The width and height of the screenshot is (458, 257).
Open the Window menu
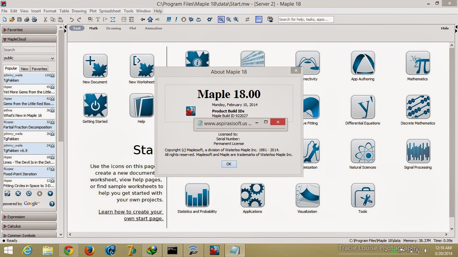point(144,11)
